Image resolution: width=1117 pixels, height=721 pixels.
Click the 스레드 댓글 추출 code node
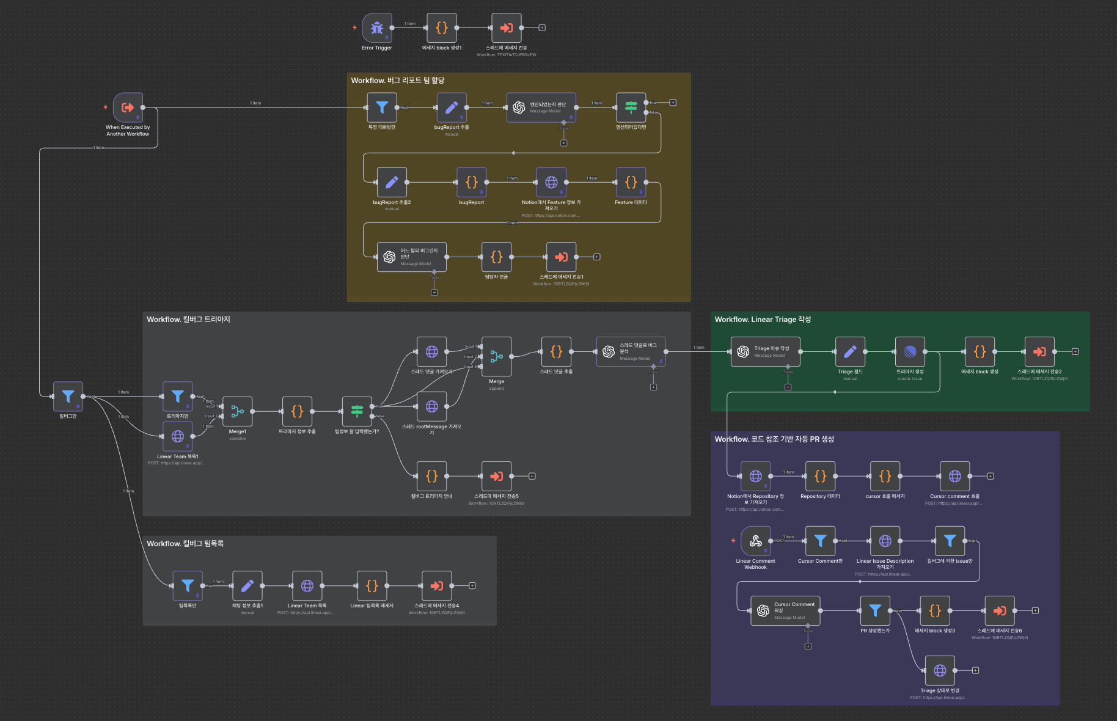tap(557, 352)
